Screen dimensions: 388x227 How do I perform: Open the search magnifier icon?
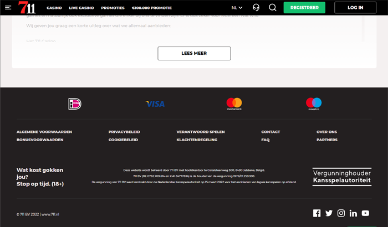(273, 8)
